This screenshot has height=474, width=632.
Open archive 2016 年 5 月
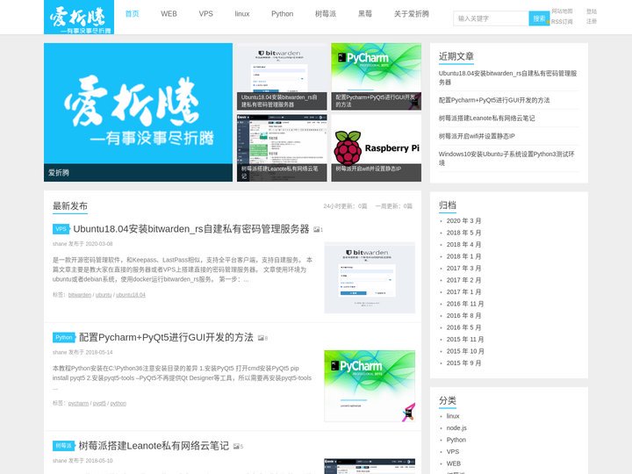[463, 327]
